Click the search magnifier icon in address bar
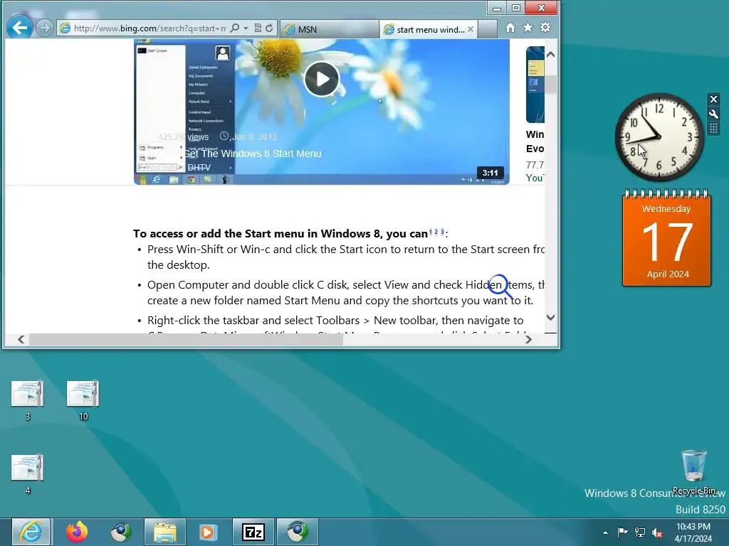Viewport: 729px width, 546px height. [x=235, y=28]
